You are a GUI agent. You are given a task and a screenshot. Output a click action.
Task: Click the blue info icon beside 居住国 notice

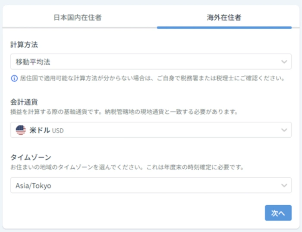(14, 78)
